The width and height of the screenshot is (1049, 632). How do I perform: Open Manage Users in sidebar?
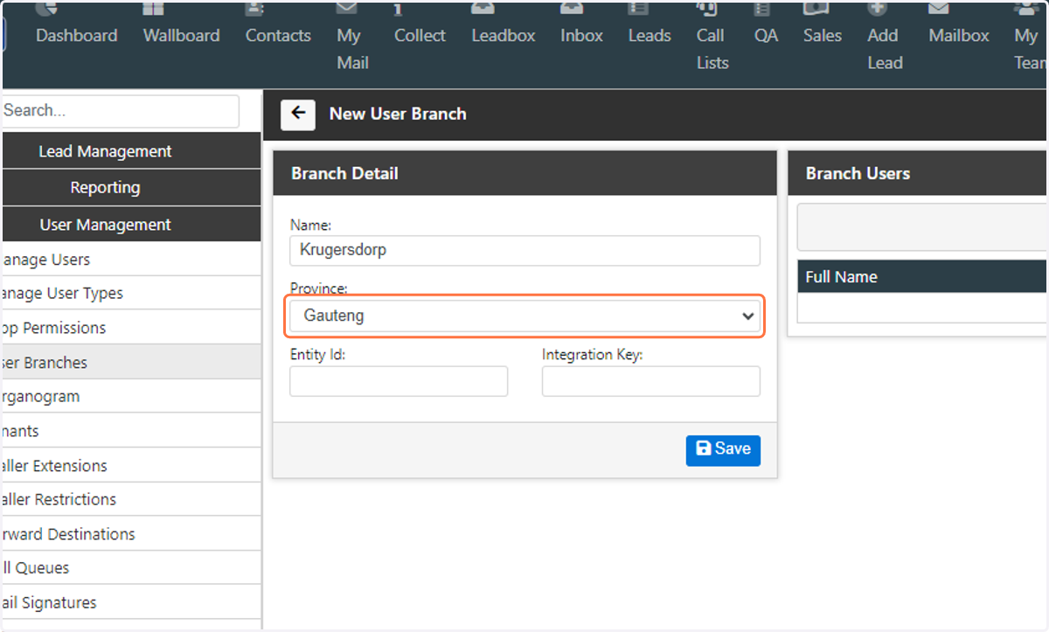(131, 260)
